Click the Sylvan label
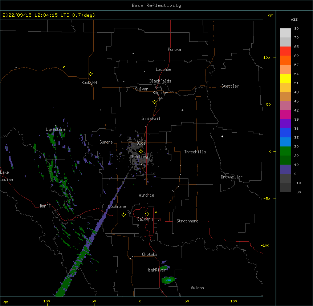 (x=142, y=89)
